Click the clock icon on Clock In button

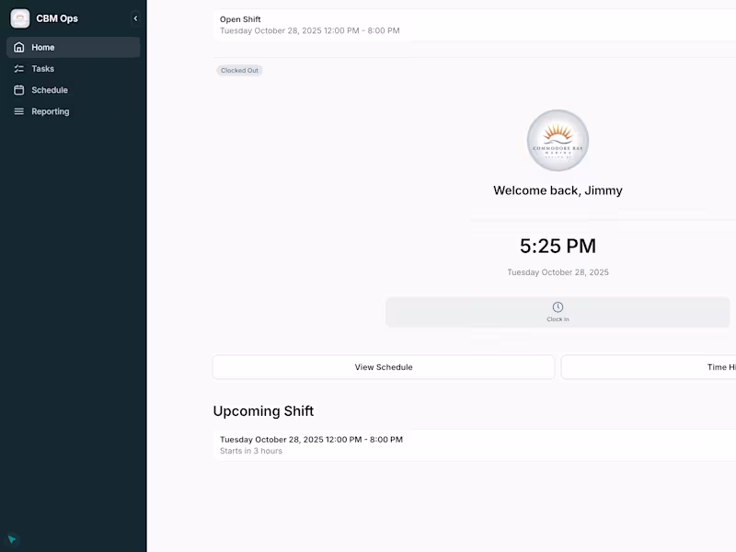557,305
